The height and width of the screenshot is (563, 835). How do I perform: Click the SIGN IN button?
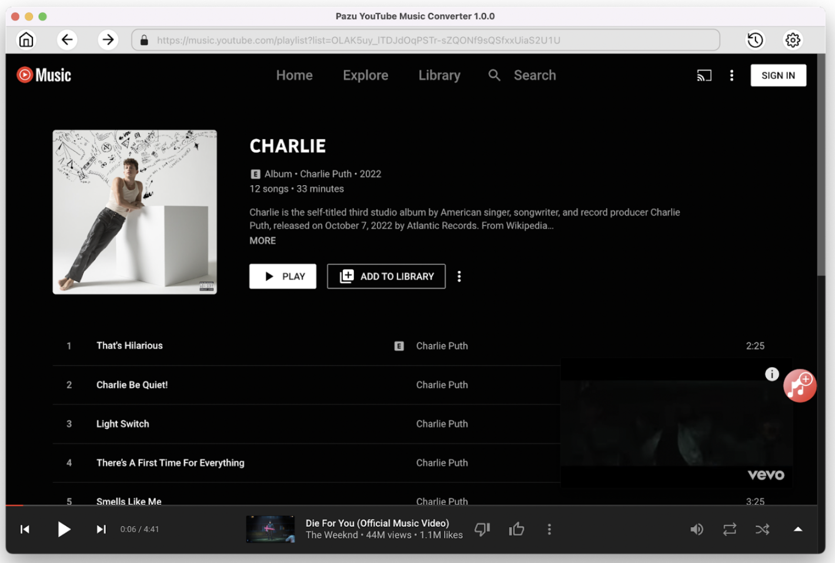point(778,75)
